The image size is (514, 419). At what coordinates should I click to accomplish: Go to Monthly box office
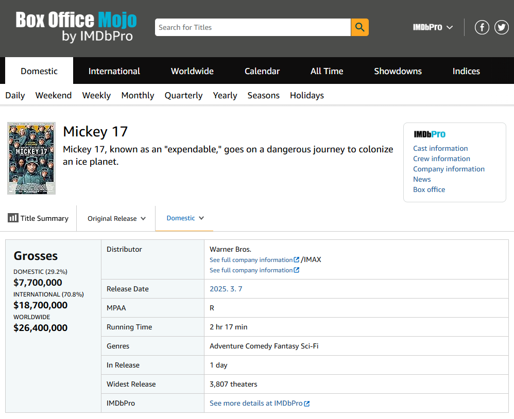(x=138, y=95)
